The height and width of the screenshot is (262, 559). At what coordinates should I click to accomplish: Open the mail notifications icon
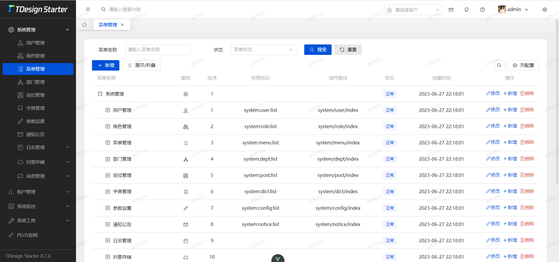point(451,10)
